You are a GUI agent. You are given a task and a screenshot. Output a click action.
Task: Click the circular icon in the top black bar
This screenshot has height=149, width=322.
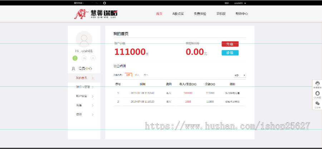(104, 3)
